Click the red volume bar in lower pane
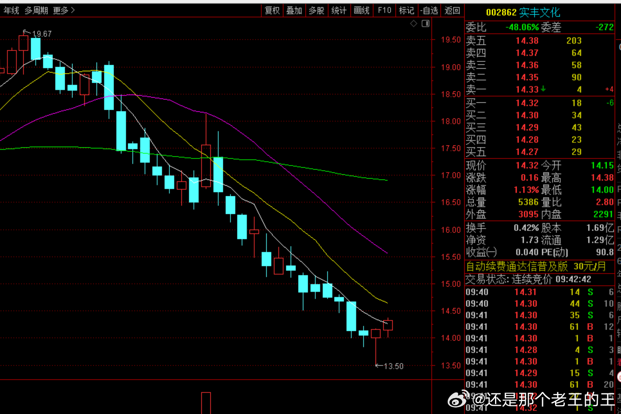 pos(206,403)
